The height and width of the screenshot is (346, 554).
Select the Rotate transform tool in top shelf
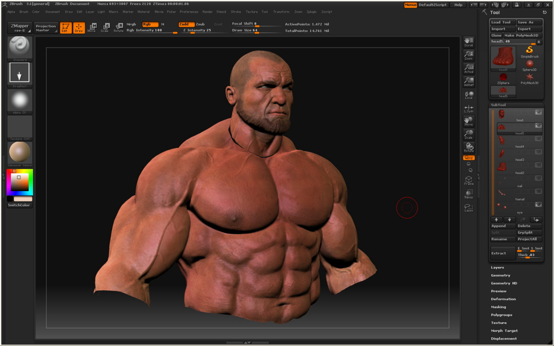(x=118, y=28)
